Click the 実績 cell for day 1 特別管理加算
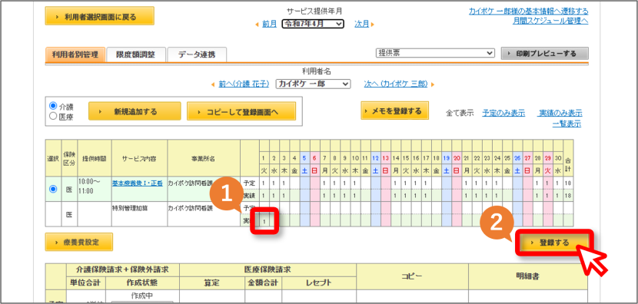The image size is (638, 304). point(265,220)
